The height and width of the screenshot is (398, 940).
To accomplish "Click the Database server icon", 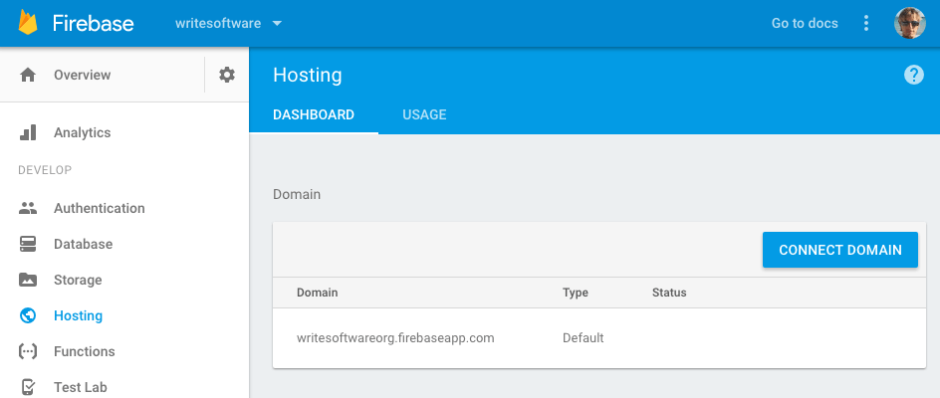I will [28, 244].
